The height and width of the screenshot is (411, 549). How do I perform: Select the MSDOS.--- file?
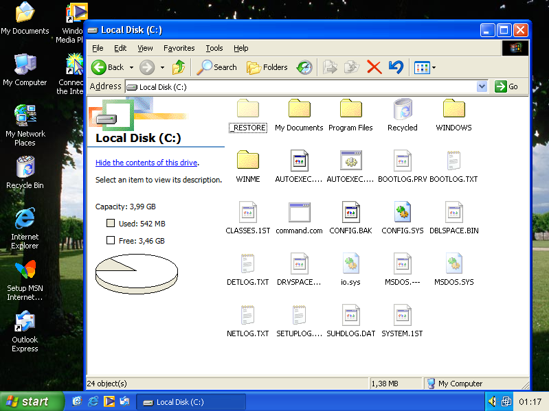coord(402,269)
